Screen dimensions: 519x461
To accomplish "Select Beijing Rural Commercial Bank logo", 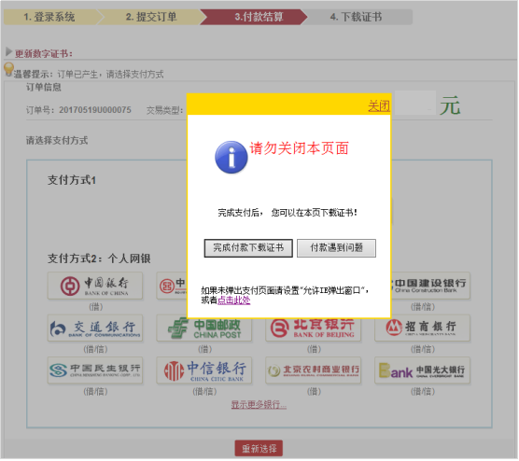I will pos(313,370).
